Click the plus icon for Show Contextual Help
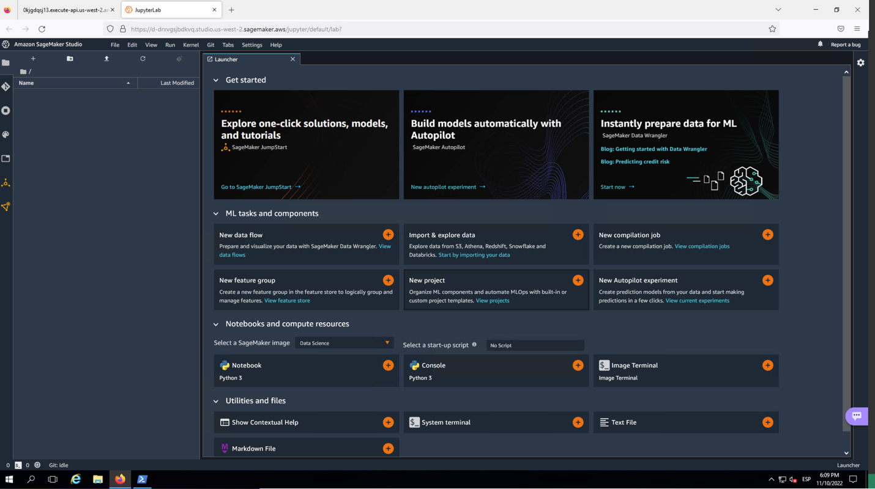This screenshot has height=489, width=875. pyautogui.click(x=388, y=422)
